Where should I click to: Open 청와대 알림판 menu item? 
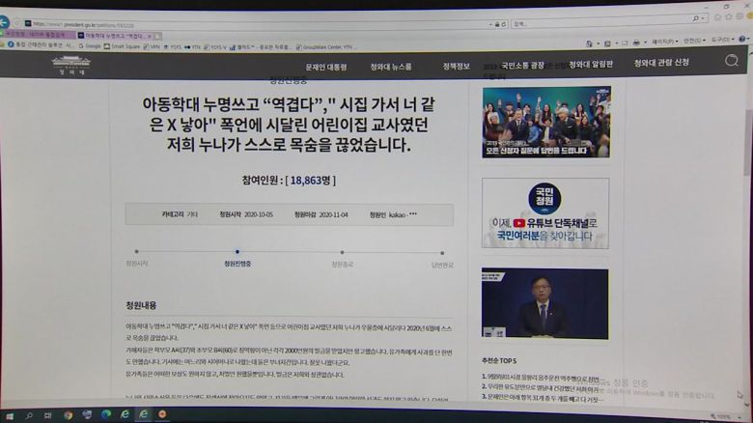(591, 65)
